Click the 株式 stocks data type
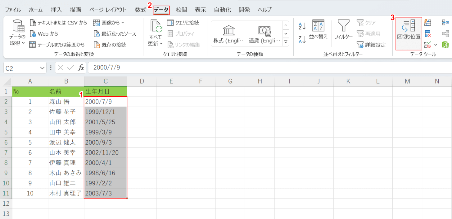 pos(229,34)
